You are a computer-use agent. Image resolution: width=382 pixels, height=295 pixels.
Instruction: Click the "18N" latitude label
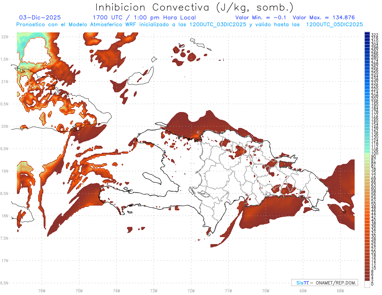[x=5, y=216]
